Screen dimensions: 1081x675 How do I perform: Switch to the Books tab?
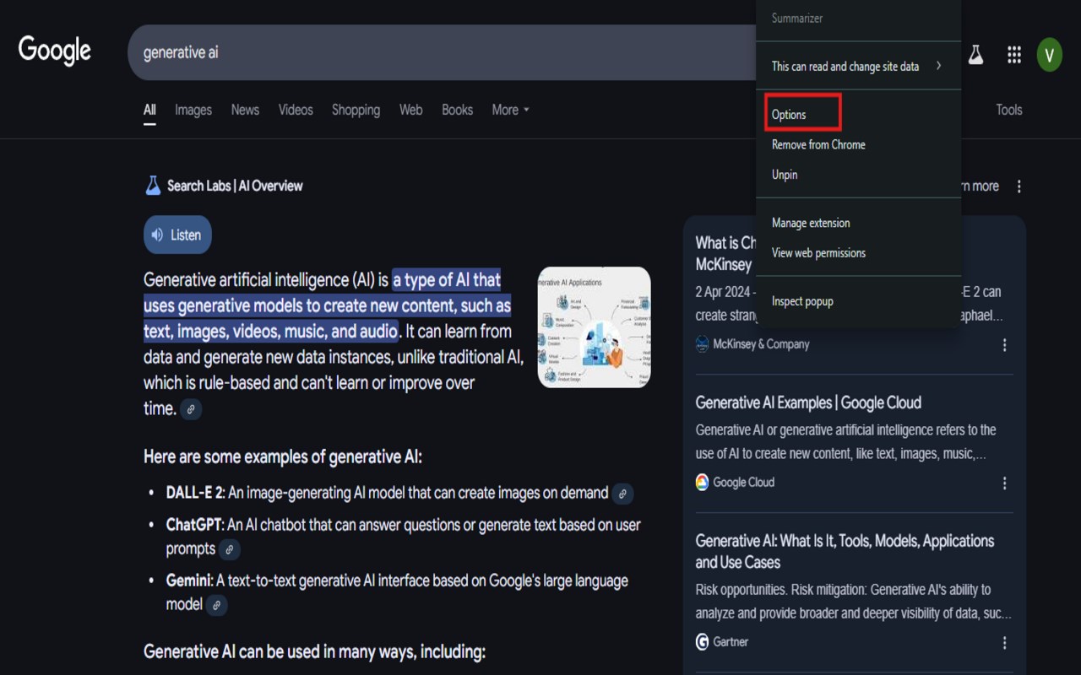(457, 110)
